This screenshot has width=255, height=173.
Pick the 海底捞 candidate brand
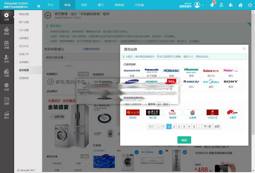[172, 114]
